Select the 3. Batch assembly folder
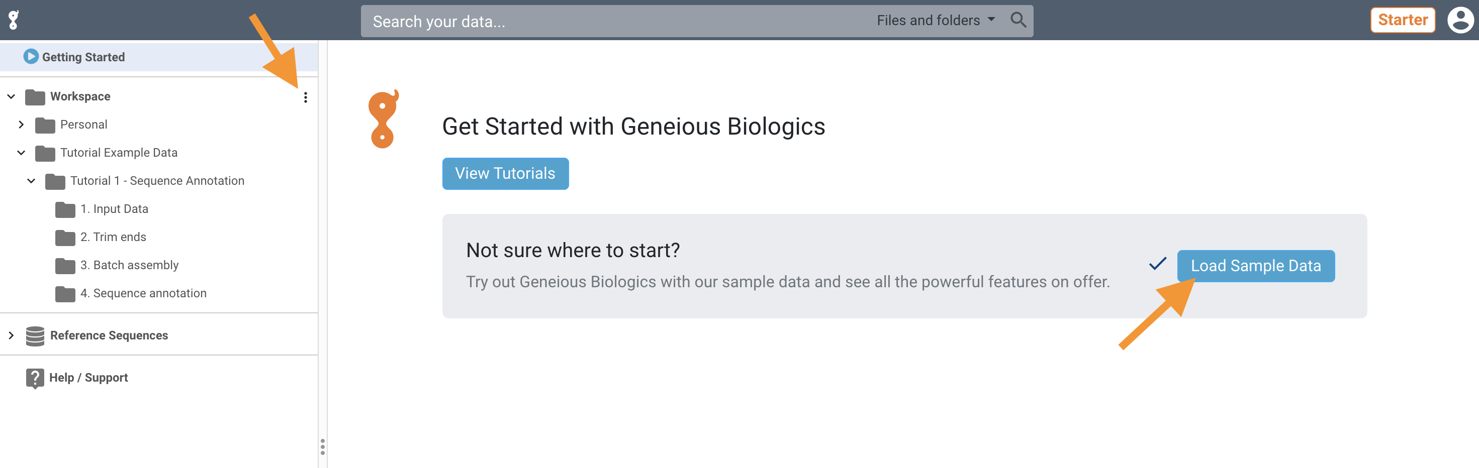 tap(129, 265)
